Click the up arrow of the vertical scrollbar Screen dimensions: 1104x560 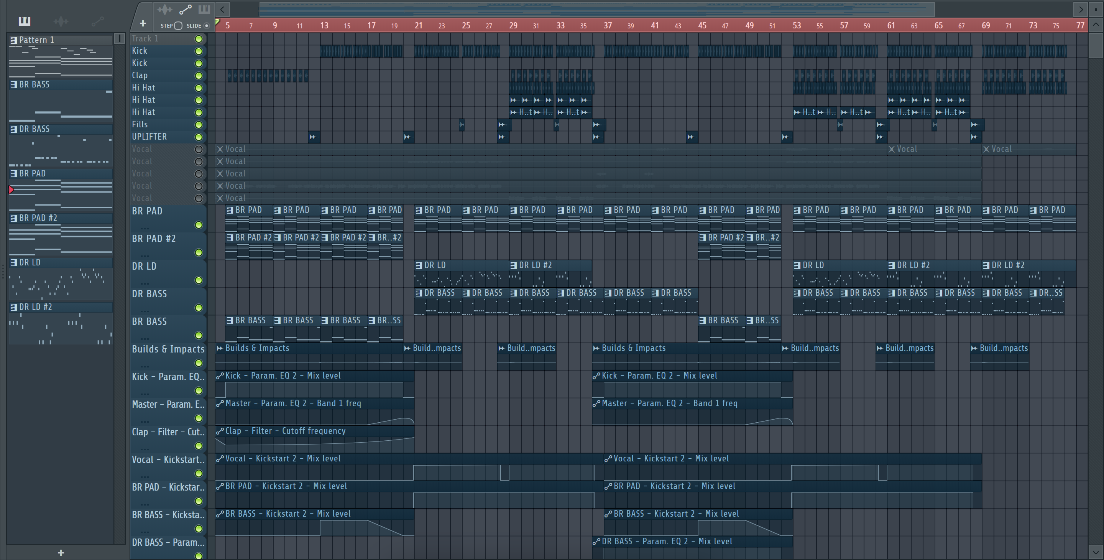click(1096, 25)
